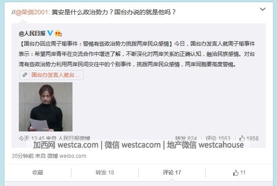The height and width of the screenshot is (186, 277).
Task: Open the 今天 13:45 quoted timestamp
Action: (x=32, y=138)
